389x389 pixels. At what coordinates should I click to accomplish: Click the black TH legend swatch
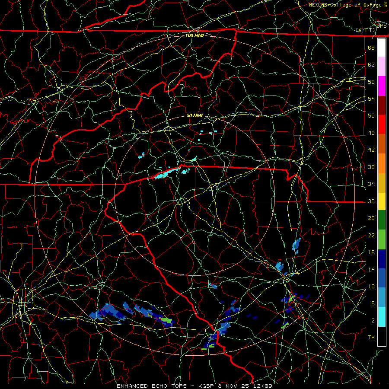[x=382, y=336]
